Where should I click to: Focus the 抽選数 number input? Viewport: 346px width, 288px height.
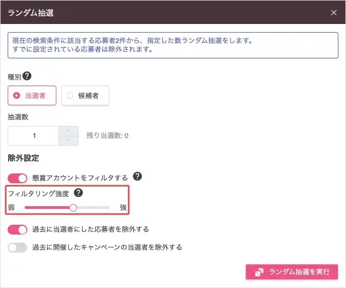point(33,136)
